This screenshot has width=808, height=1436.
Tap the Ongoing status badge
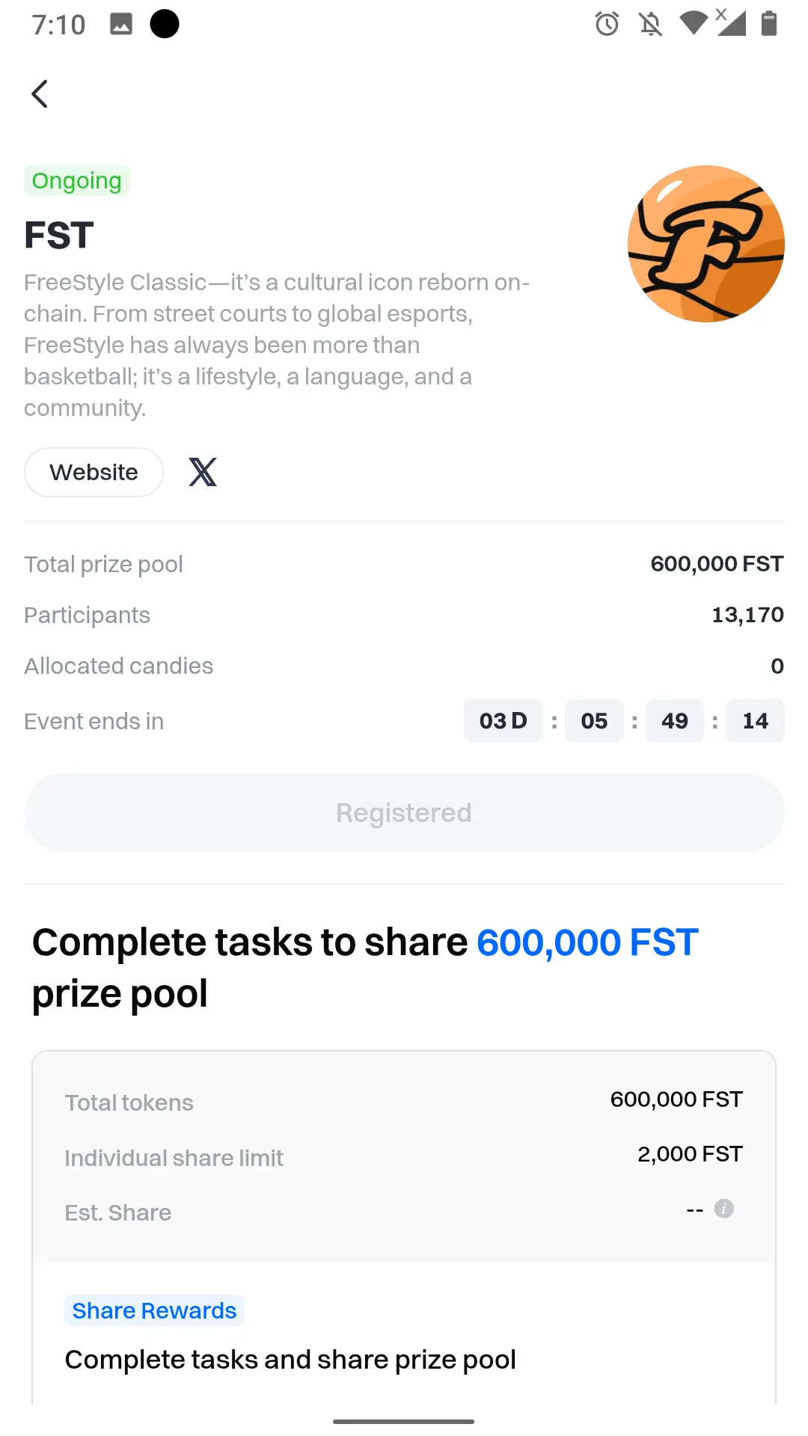point(77,181)
